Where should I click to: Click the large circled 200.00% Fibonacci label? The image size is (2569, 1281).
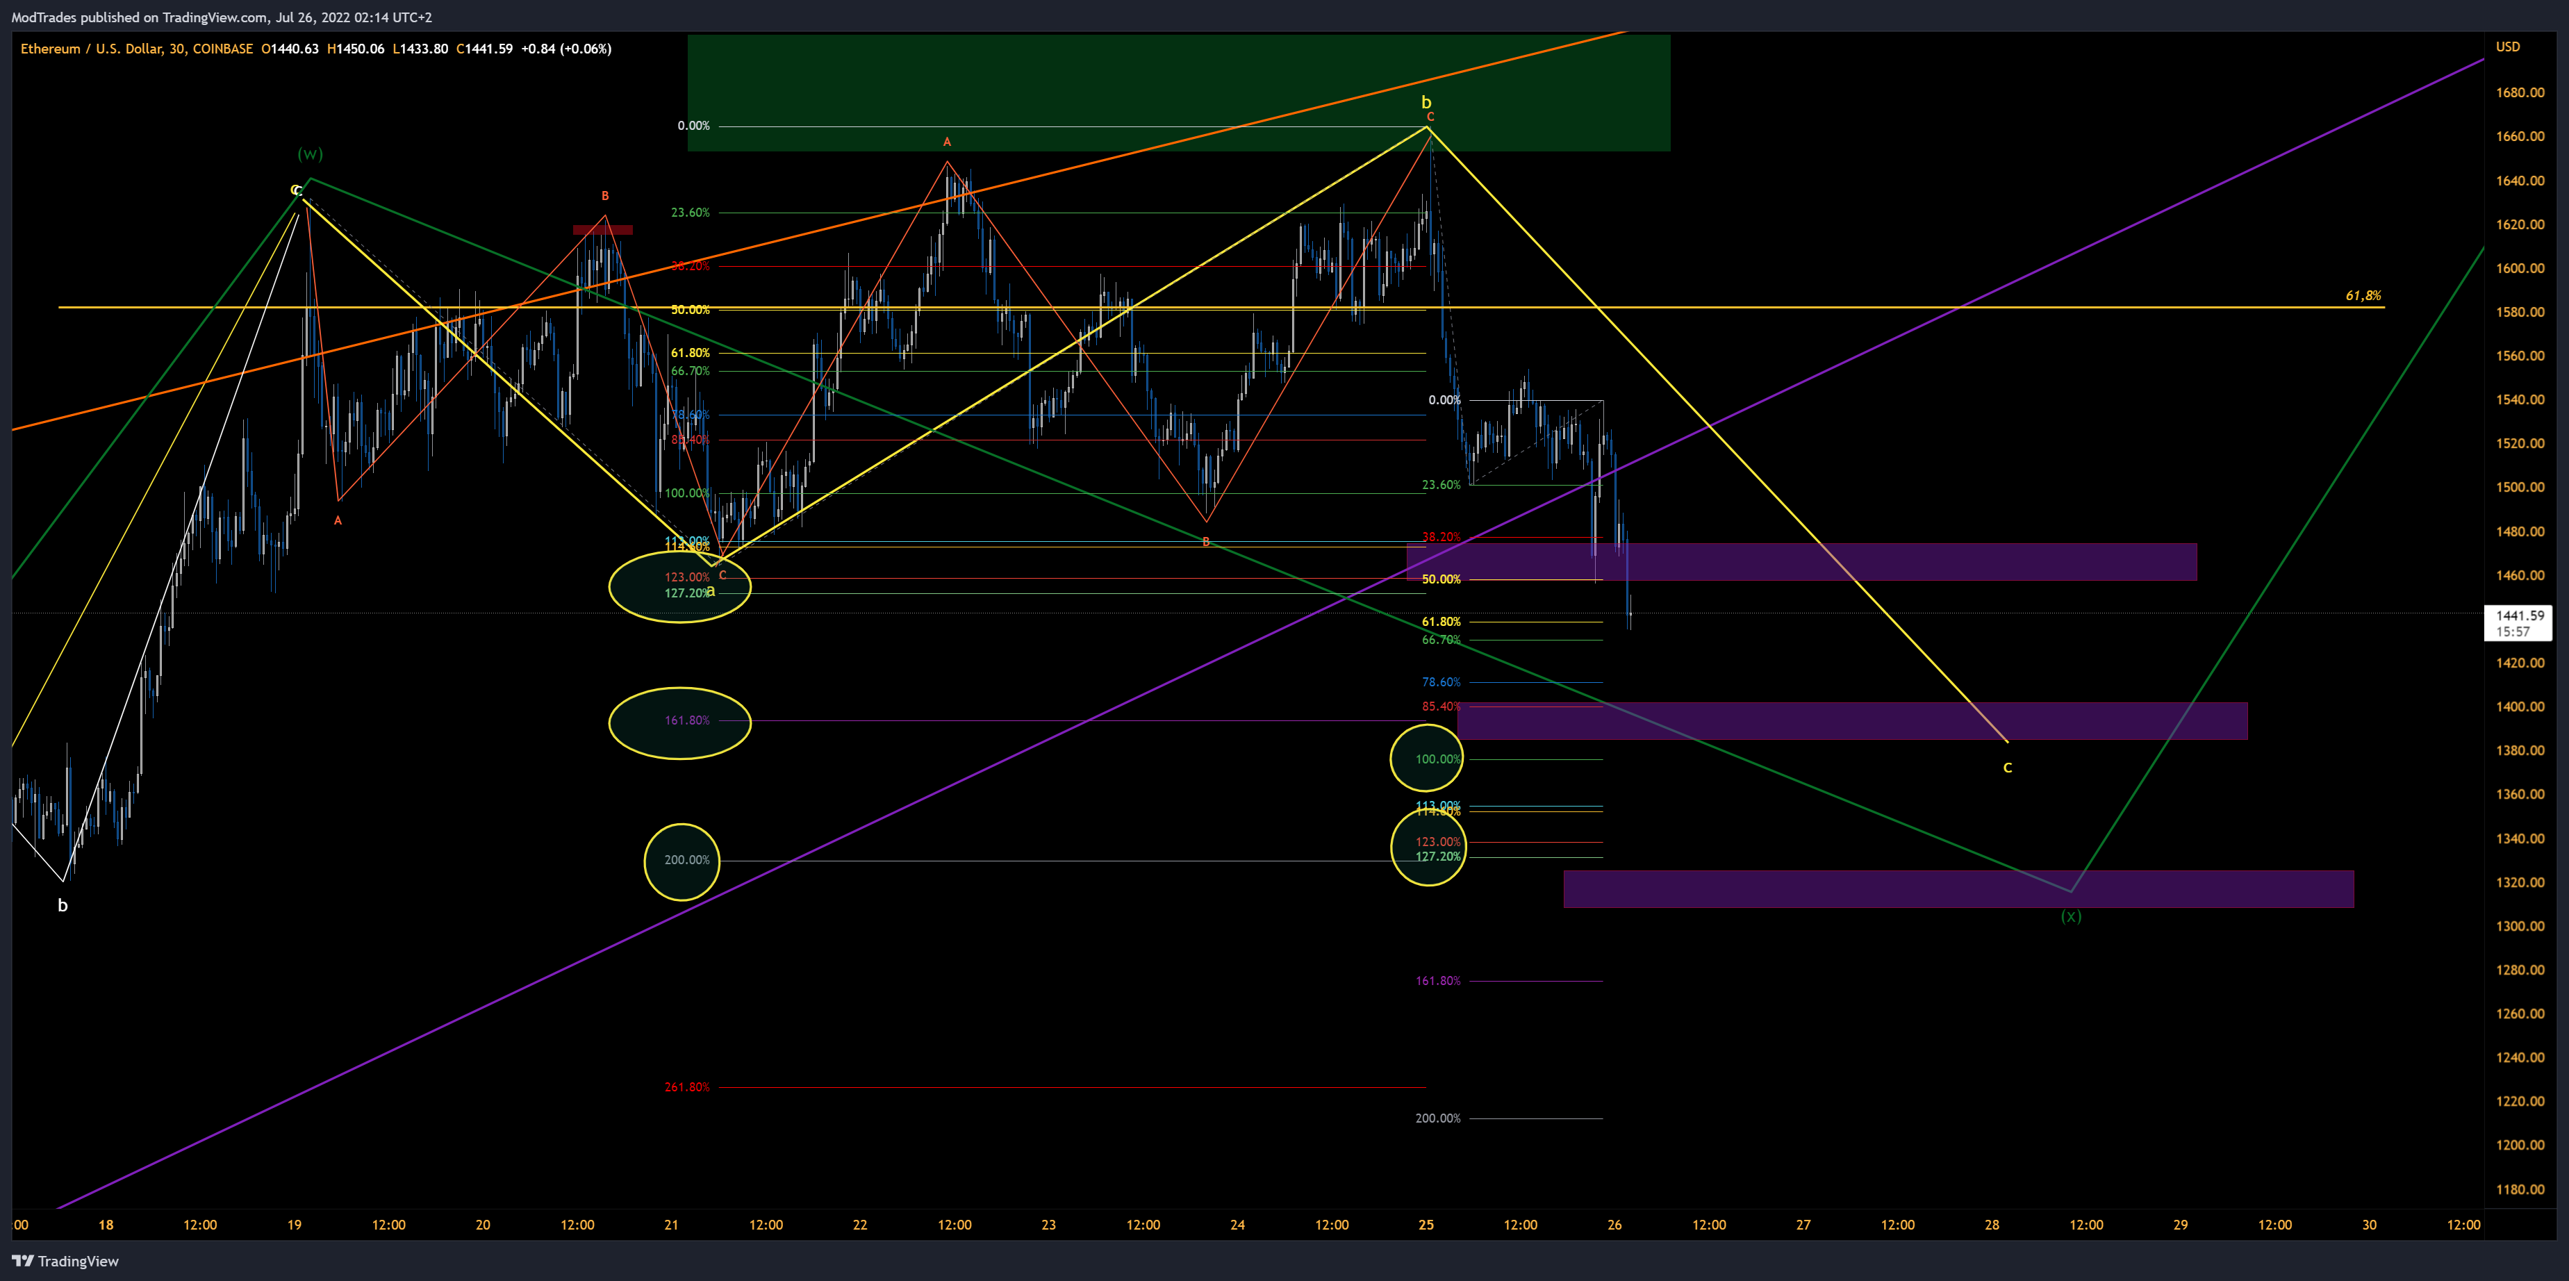click(x=687, y=860)
